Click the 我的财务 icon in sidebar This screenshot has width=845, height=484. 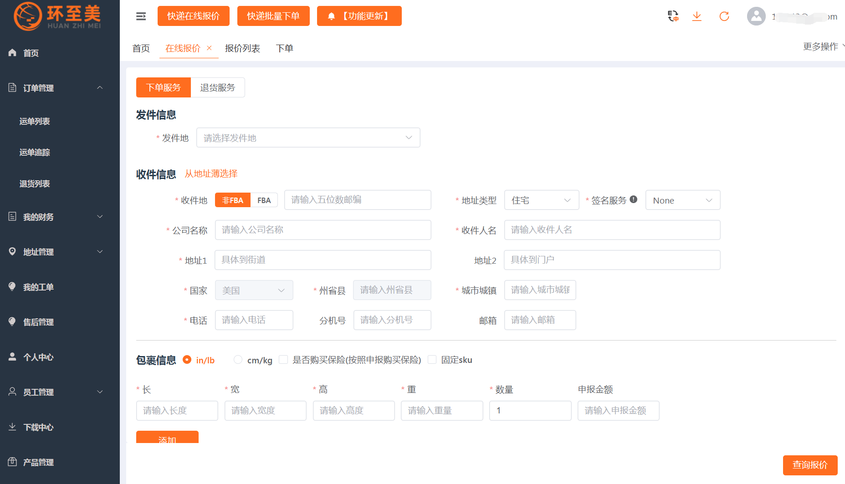click(12, 217)
